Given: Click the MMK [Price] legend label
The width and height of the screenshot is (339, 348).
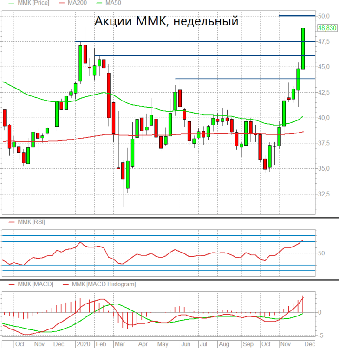Looking at the screenshot, I should 33,3.
